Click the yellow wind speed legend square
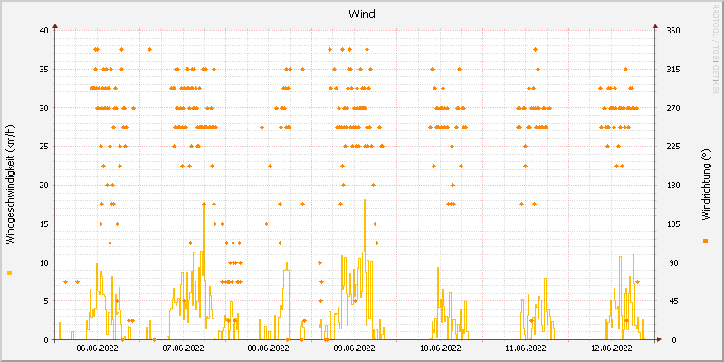Screen dimensions: 724x362 tap(10, 273)
